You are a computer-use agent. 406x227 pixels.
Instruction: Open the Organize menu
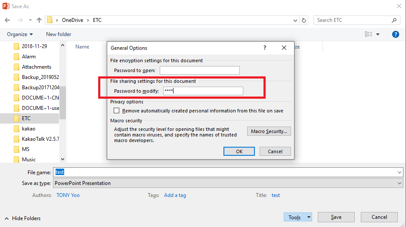coord(20,34)
